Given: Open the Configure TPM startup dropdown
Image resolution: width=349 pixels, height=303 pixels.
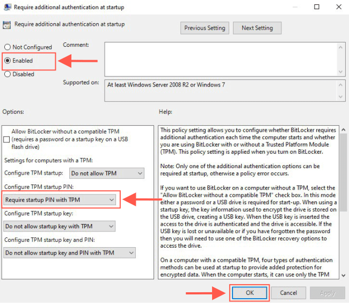Looking at the screenshot, I should pyautogui.click(x=106, y=174).
